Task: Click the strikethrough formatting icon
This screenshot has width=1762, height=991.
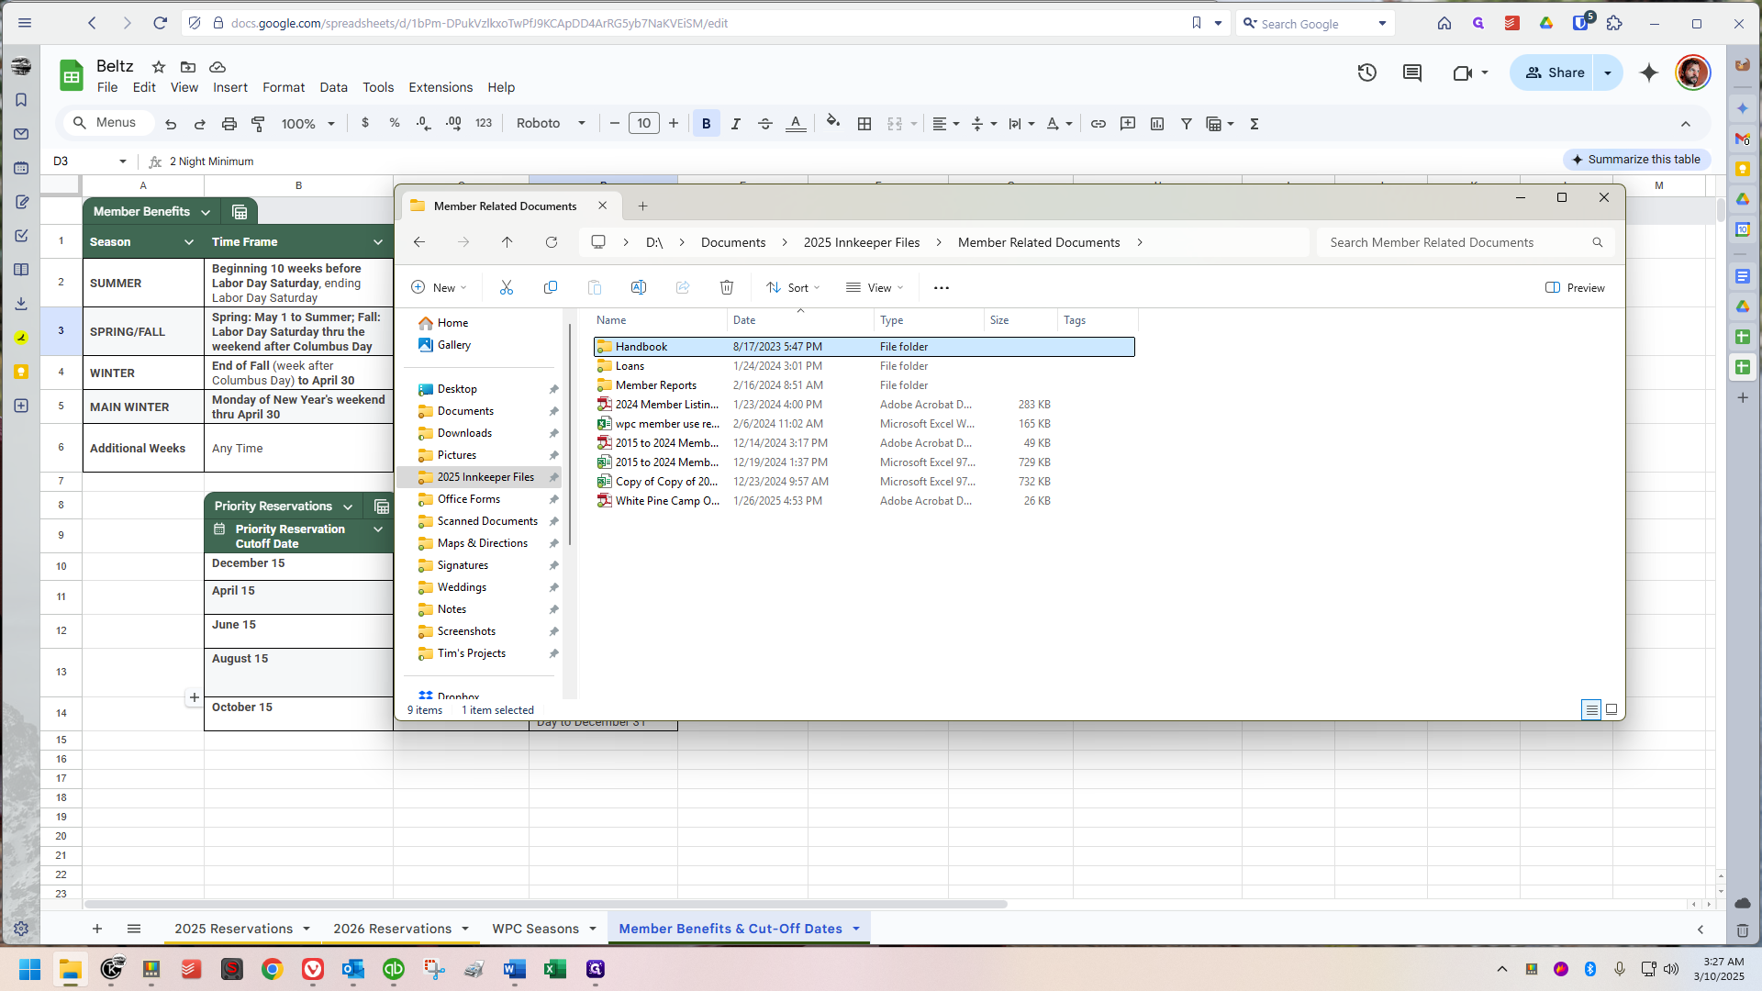Action: coord(764,124)
